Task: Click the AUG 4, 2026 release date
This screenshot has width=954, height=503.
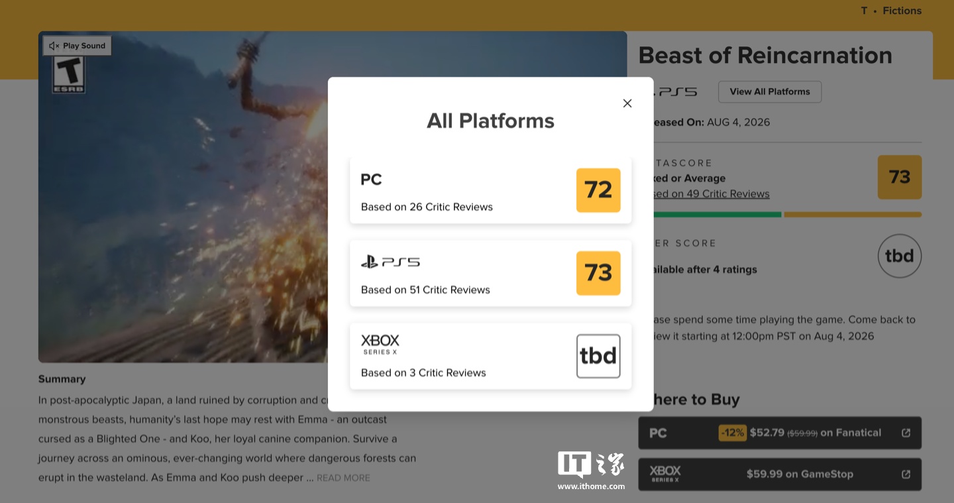Action: [x=739, y=122]
